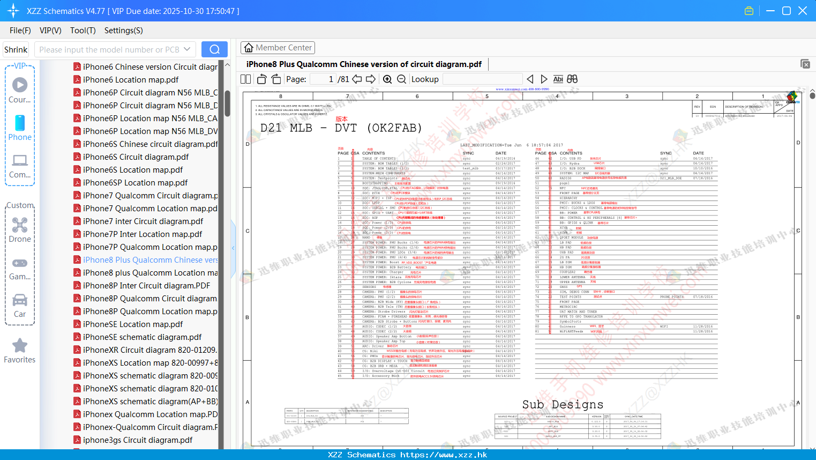Image resolution: width=816 pixels, height=460 pixels.
Task: Click the page number field
Action: [x=323, y=79]
